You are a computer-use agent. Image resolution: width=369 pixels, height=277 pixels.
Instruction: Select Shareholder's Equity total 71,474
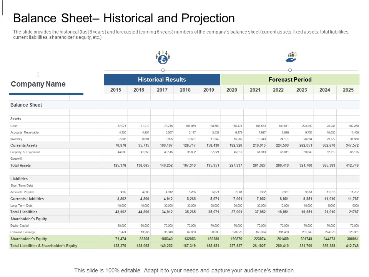(120, 239)
